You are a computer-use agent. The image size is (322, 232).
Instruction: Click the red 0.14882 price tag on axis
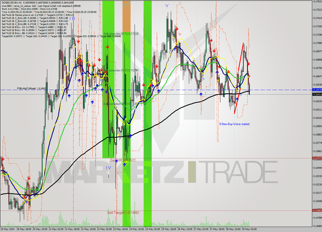317,210
